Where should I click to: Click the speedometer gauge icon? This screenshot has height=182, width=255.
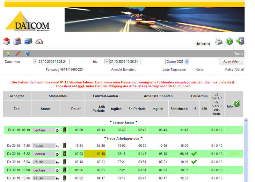click(x=39, y=41)
